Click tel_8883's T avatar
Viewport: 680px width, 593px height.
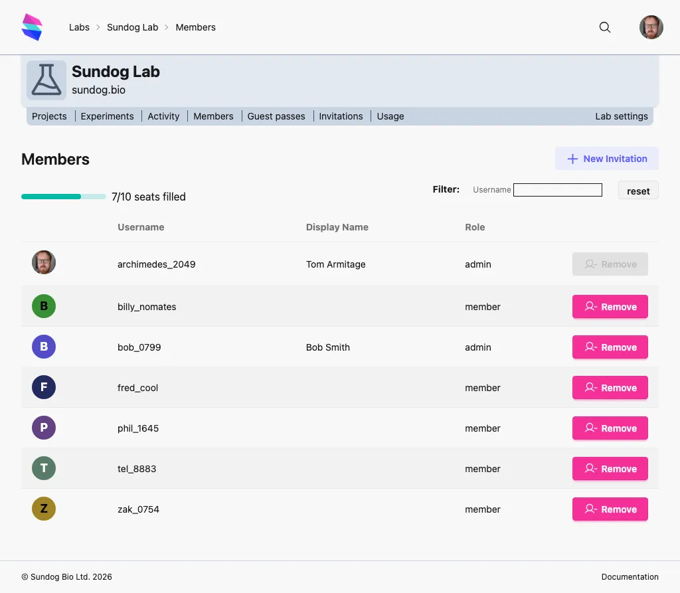point(44,468)
